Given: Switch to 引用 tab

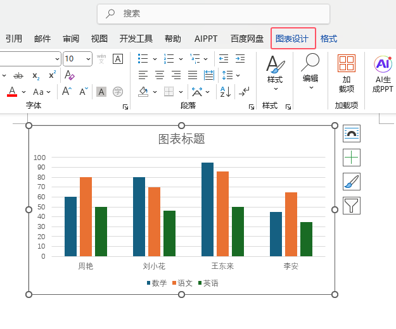Looking at the screenshot, I should (x=14, y=39).
